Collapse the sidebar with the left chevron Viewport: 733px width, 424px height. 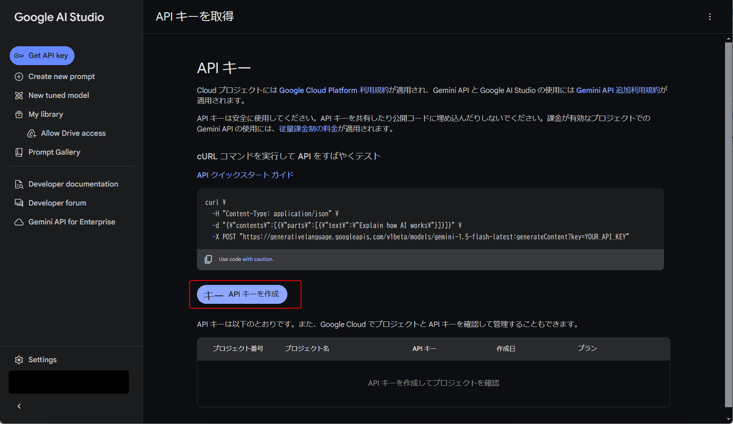tap(19, 406)
